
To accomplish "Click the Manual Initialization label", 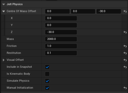I will coord(20,88).
